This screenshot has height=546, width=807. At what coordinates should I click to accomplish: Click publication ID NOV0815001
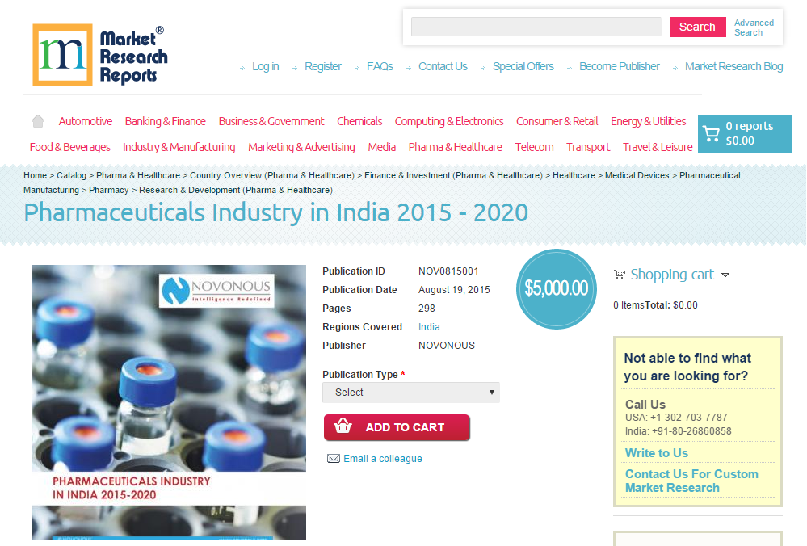(448, 271)
